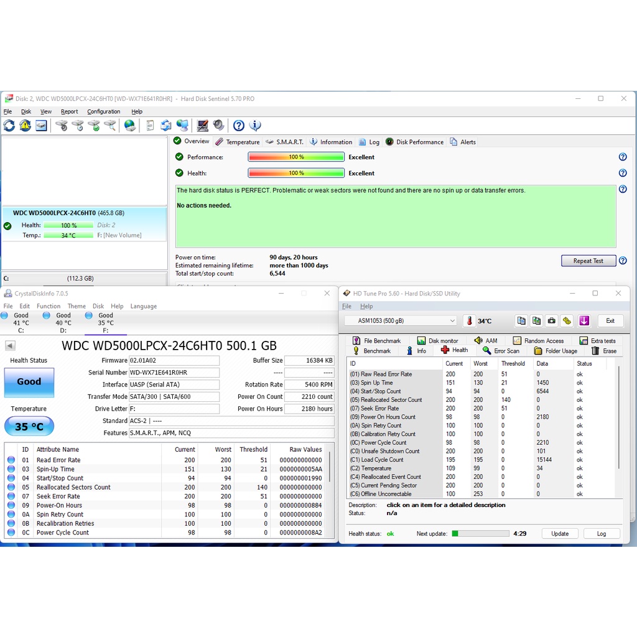Click the disk-with-green-checkmark icon in Sentinel toolbar
This screenshot has height=637, width=637.
click(94, 126)
